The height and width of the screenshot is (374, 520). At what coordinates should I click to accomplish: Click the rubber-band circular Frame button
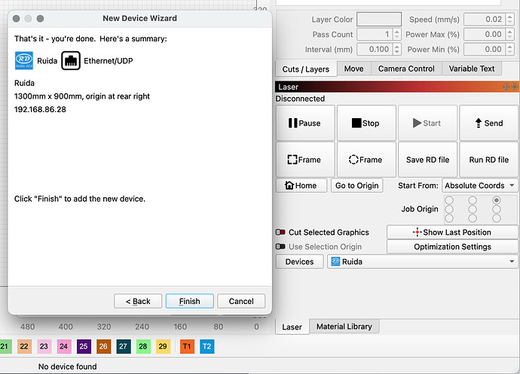pyautogui.click(x=366, y=160)
